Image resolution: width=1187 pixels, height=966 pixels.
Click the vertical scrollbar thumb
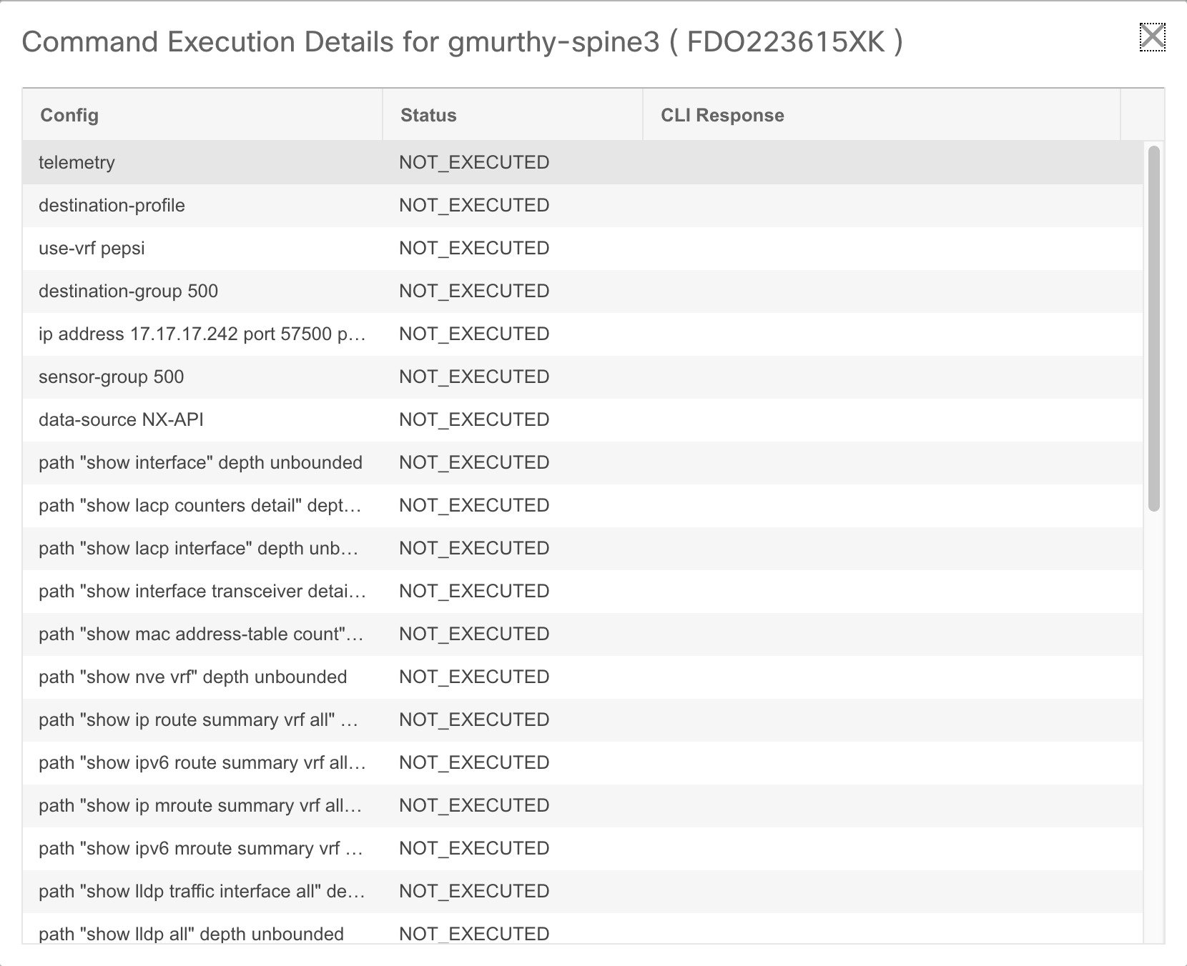[x=1153, y=329]
